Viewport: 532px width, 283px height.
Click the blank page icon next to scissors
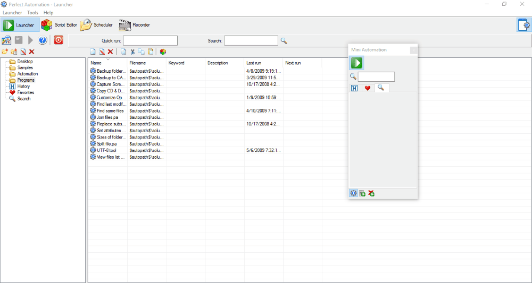pos(124,52)
